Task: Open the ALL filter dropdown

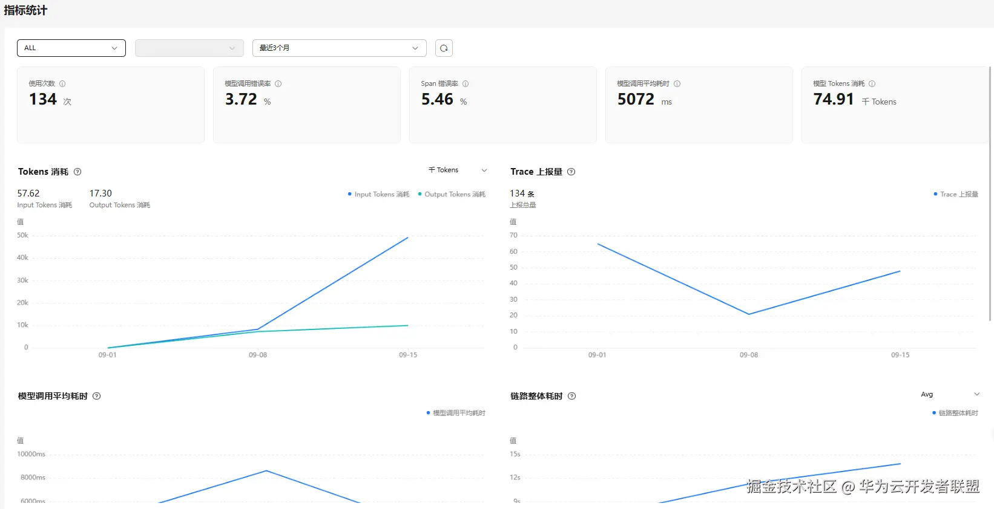Action: pos(71,48)
